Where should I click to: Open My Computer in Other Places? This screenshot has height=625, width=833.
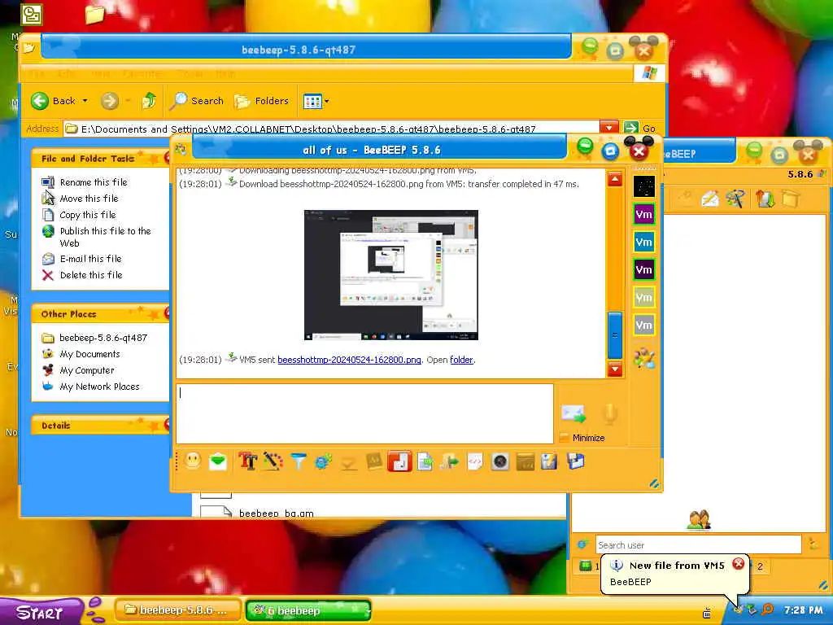86,370
